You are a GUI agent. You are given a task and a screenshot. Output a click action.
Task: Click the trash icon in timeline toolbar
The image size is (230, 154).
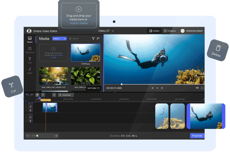click(x=37, y=95)
